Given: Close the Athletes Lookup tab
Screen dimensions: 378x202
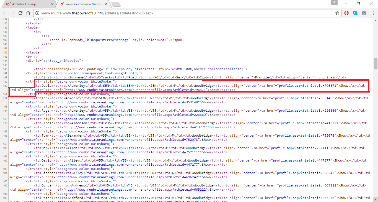Looking at the screenshot, I should tap(53, 4).
